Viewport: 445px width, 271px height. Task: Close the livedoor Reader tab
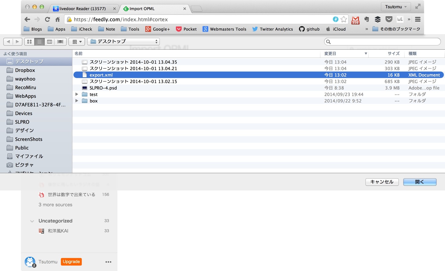click(x=114, y=9)
